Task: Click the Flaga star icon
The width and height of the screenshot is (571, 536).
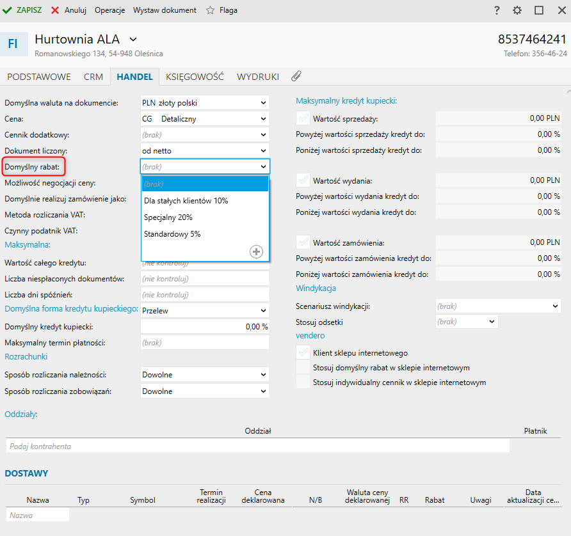Action: point(210,10)
